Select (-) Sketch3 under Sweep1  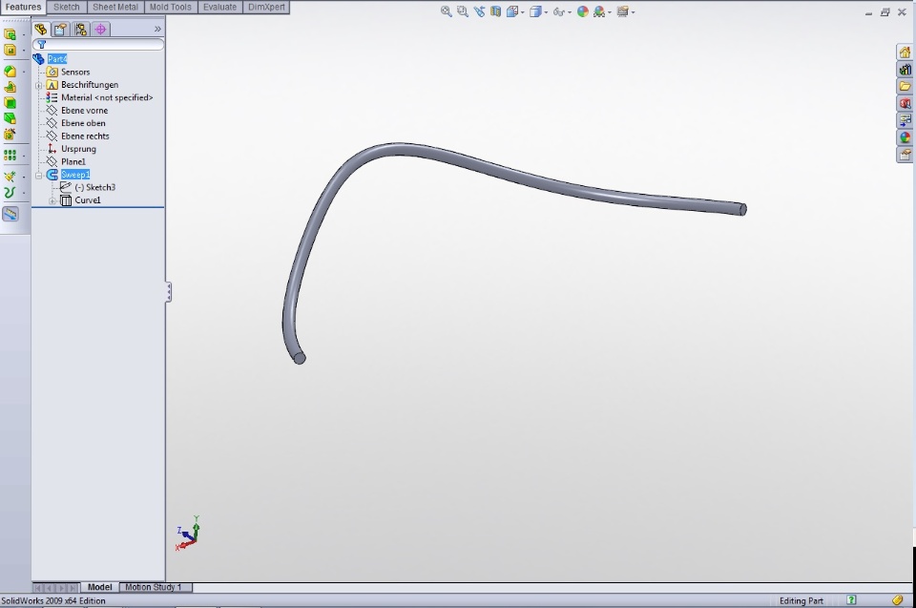coord(94,188)
